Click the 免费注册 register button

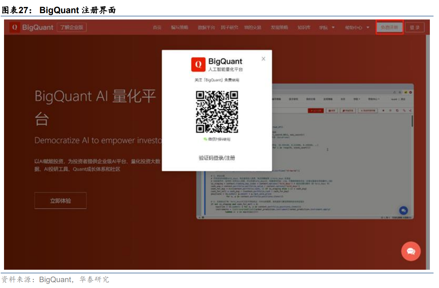(390, 27)
